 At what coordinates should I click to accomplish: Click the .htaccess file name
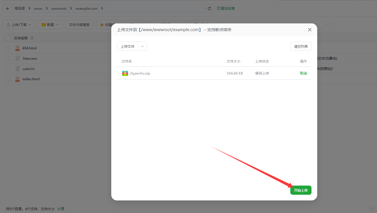[x=30, y=59]
